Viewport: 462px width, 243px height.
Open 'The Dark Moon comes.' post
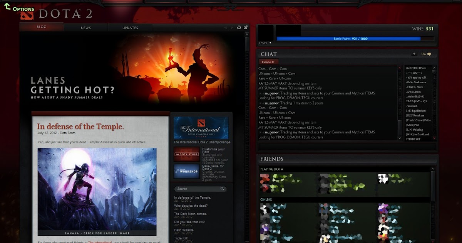(x=190, y=214)
